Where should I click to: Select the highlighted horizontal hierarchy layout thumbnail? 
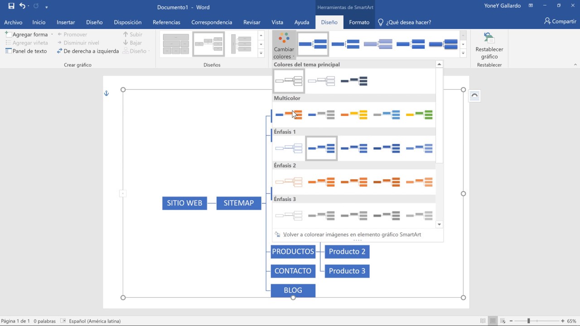(208, 44)
